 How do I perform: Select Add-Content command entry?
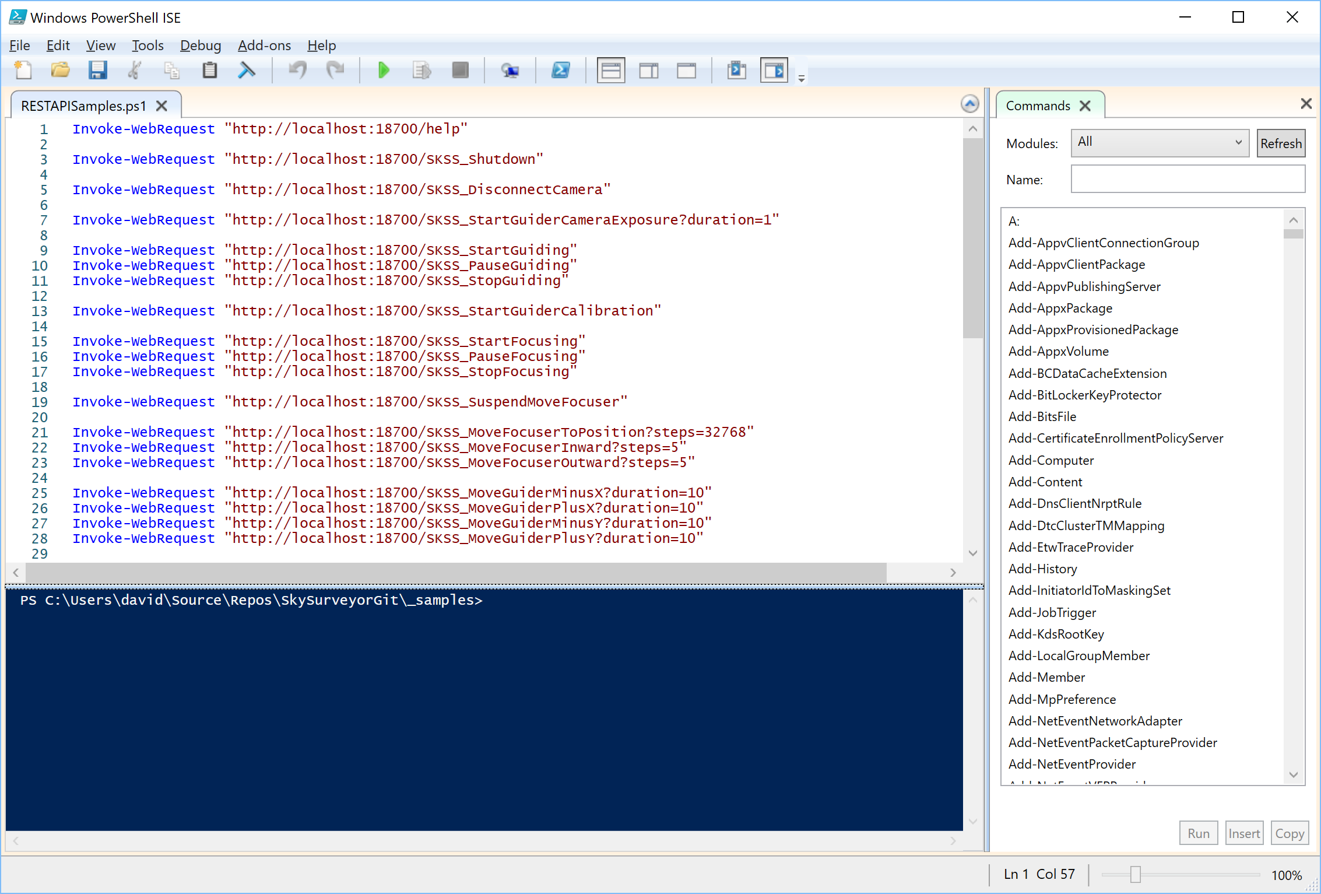1045,482
